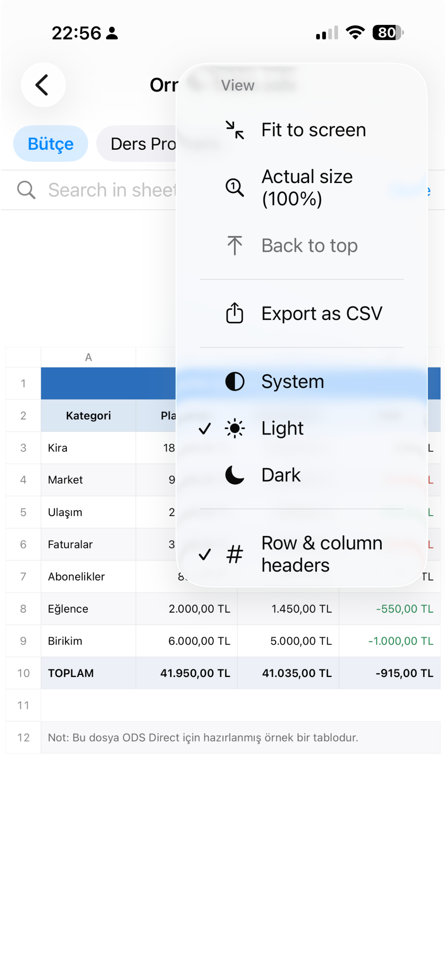The image size is (446, 965).
Task: Check the battery 80 indicator
Action: [388, 33]
